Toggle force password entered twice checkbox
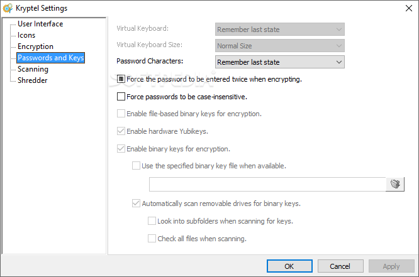 [121, 79]
